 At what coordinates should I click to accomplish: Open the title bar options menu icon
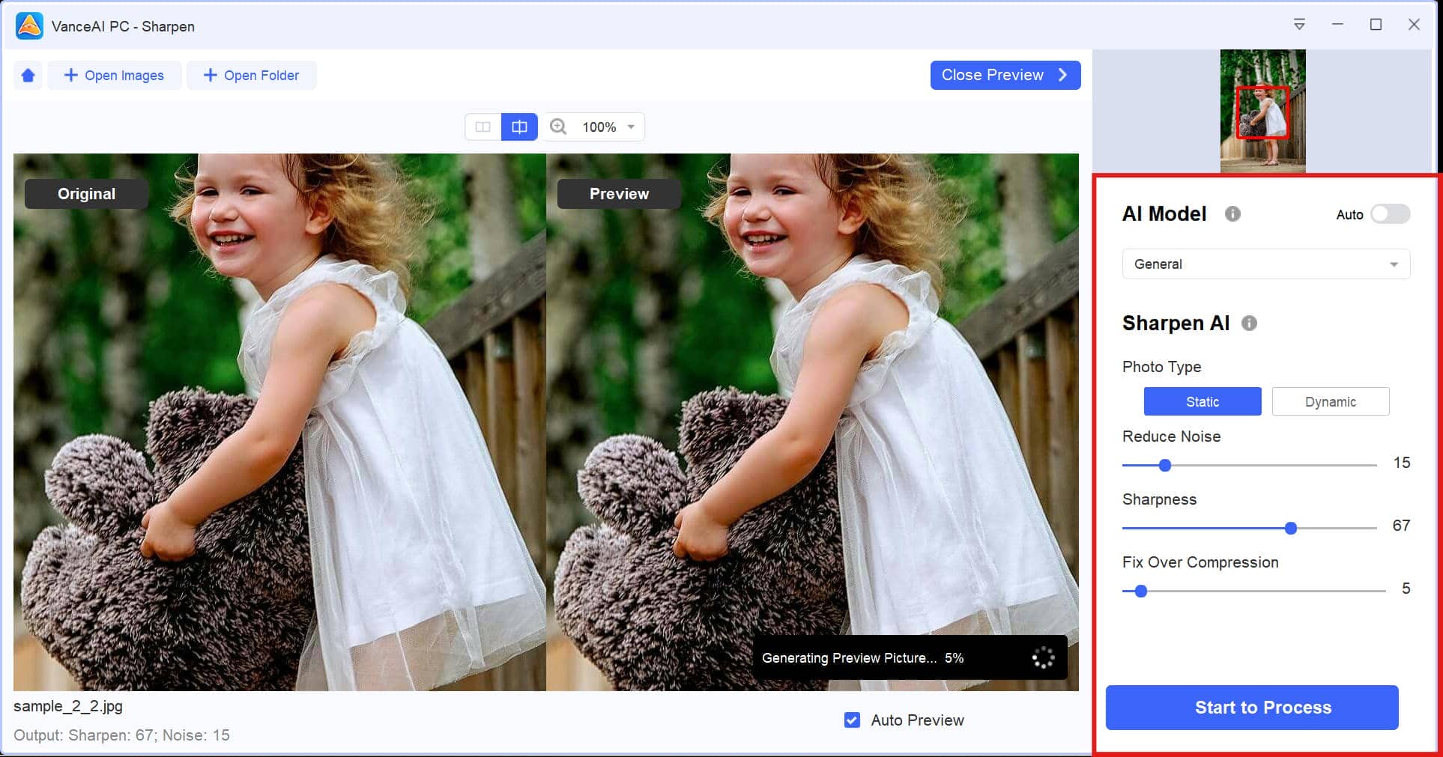tap(1299, 25)
